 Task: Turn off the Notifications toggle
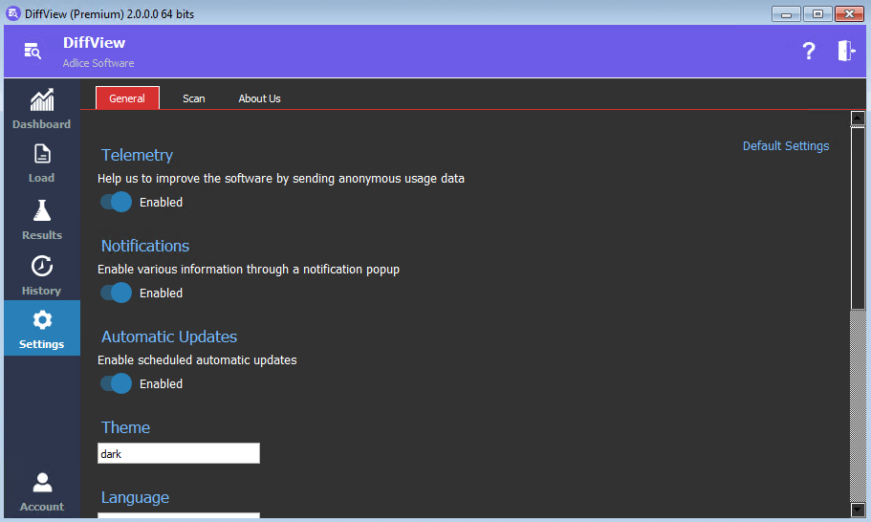tap(116, 293)
